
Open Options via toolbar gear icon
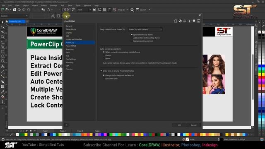pyautogui.click(x=132, y=10)
